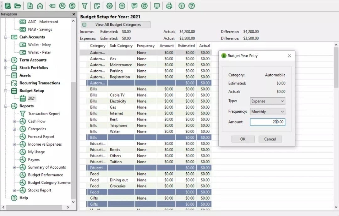
Task: Click navigation panel scroll right arrow
Action: 68,207
